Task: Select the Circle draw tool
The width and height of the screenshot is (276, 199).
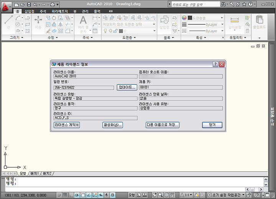Action: tap(18, 24)
